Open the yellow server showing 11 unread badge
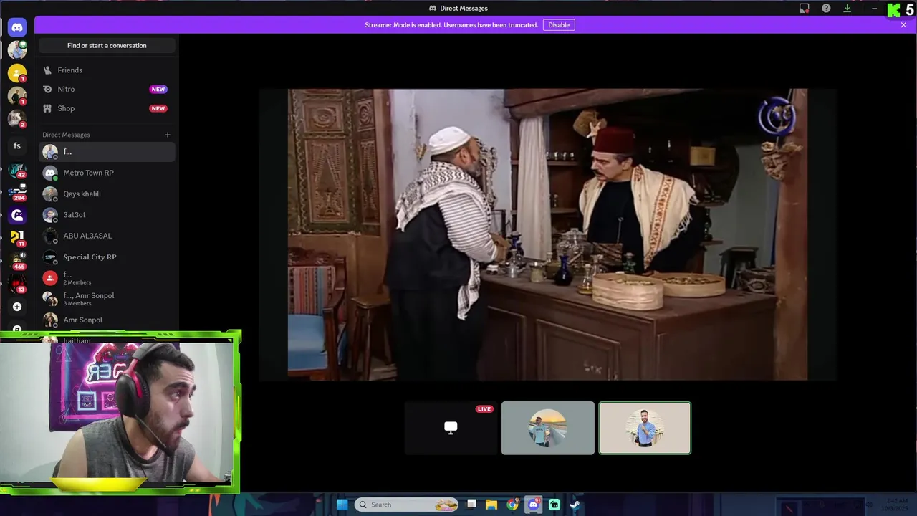The height and width of the screenshot is (516, 917). click(x=17, y=237)
